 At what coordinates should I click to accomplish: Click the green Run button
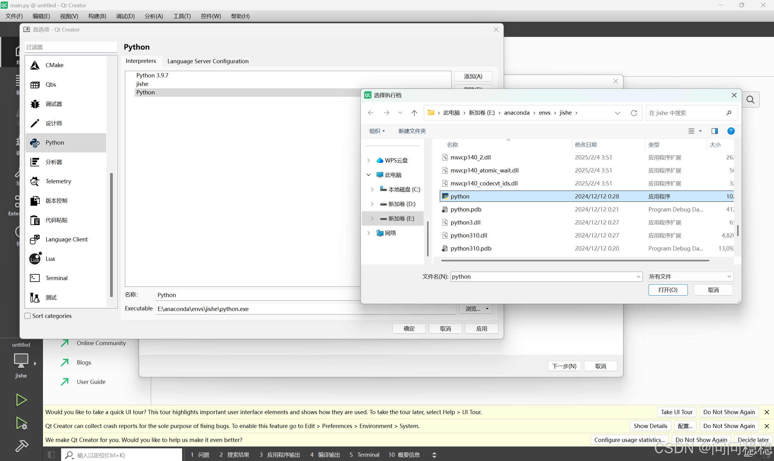pos(21,400)
